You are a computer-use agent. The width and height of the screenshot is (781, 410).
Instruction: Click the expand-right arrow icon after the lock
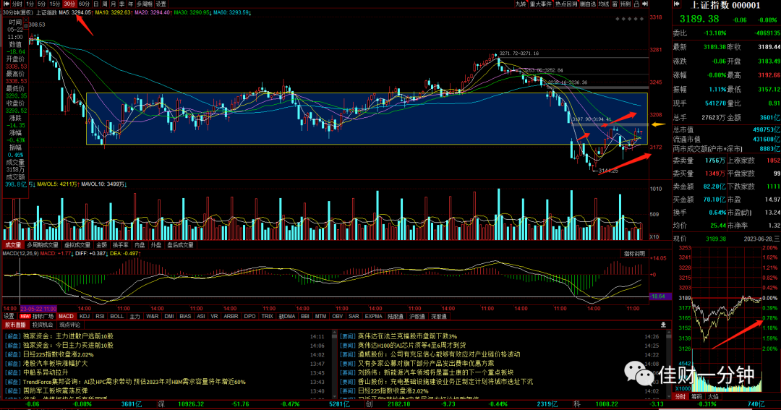(x=645, y=4)
